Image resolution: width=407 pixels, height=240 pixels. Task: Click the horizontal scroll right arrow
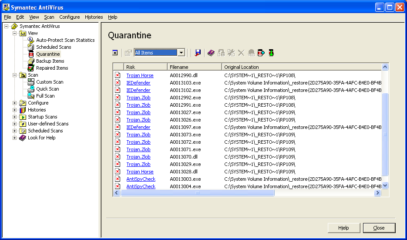(378, 193)
